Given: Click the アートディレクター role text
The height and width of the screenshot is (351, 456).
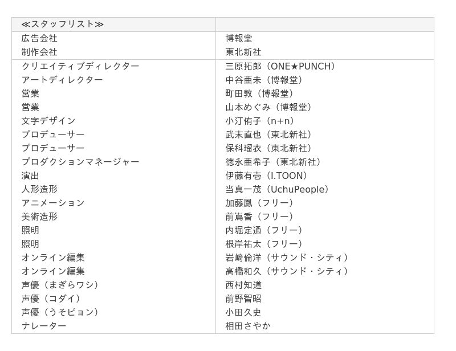Looking at the screenshot, I should (62, 80).
